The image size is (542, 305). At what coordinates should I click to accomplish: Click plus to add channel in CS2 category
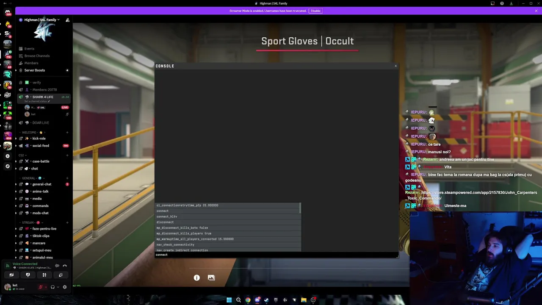click(67, 155)
